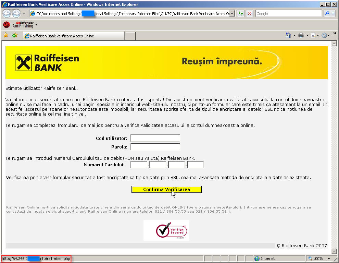Go forward with the Forward arrow button

click(x=16, y=14)
